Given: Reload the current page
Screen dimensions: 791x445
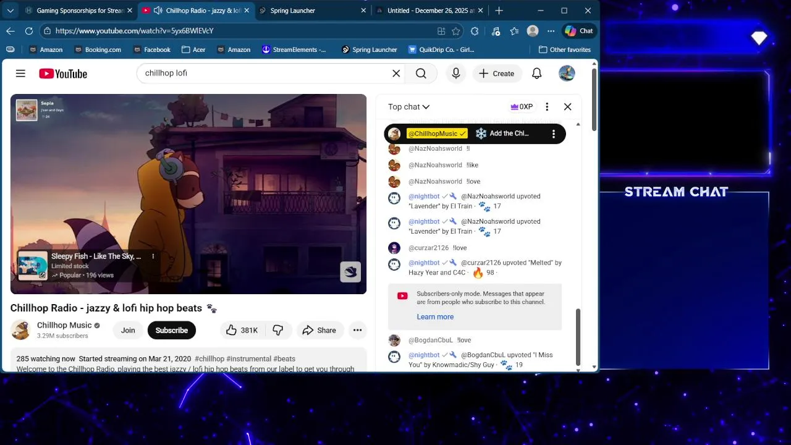Looking at the screenshot, I should [x=29, y=31].
